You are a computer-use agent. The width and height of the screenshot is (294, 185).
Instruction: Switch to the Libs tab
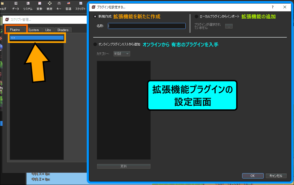[48, 30]
